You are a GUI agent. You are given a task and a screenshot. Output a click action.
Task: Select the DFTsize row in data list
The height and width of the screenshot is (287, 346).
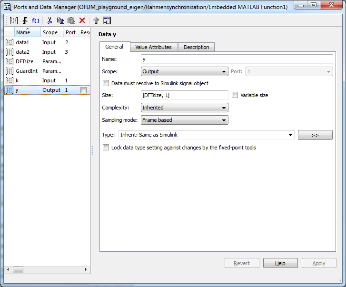24,61
